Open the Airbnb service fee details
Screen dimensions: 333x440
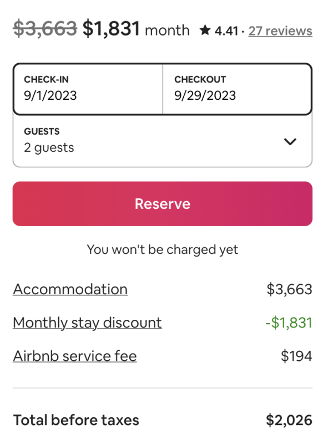pyautogui.click(x=75, y=356)
